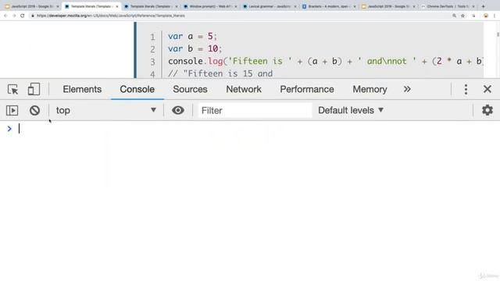Open the Network tab
This screenshot has width=500, height=281.
coord(244,90)
